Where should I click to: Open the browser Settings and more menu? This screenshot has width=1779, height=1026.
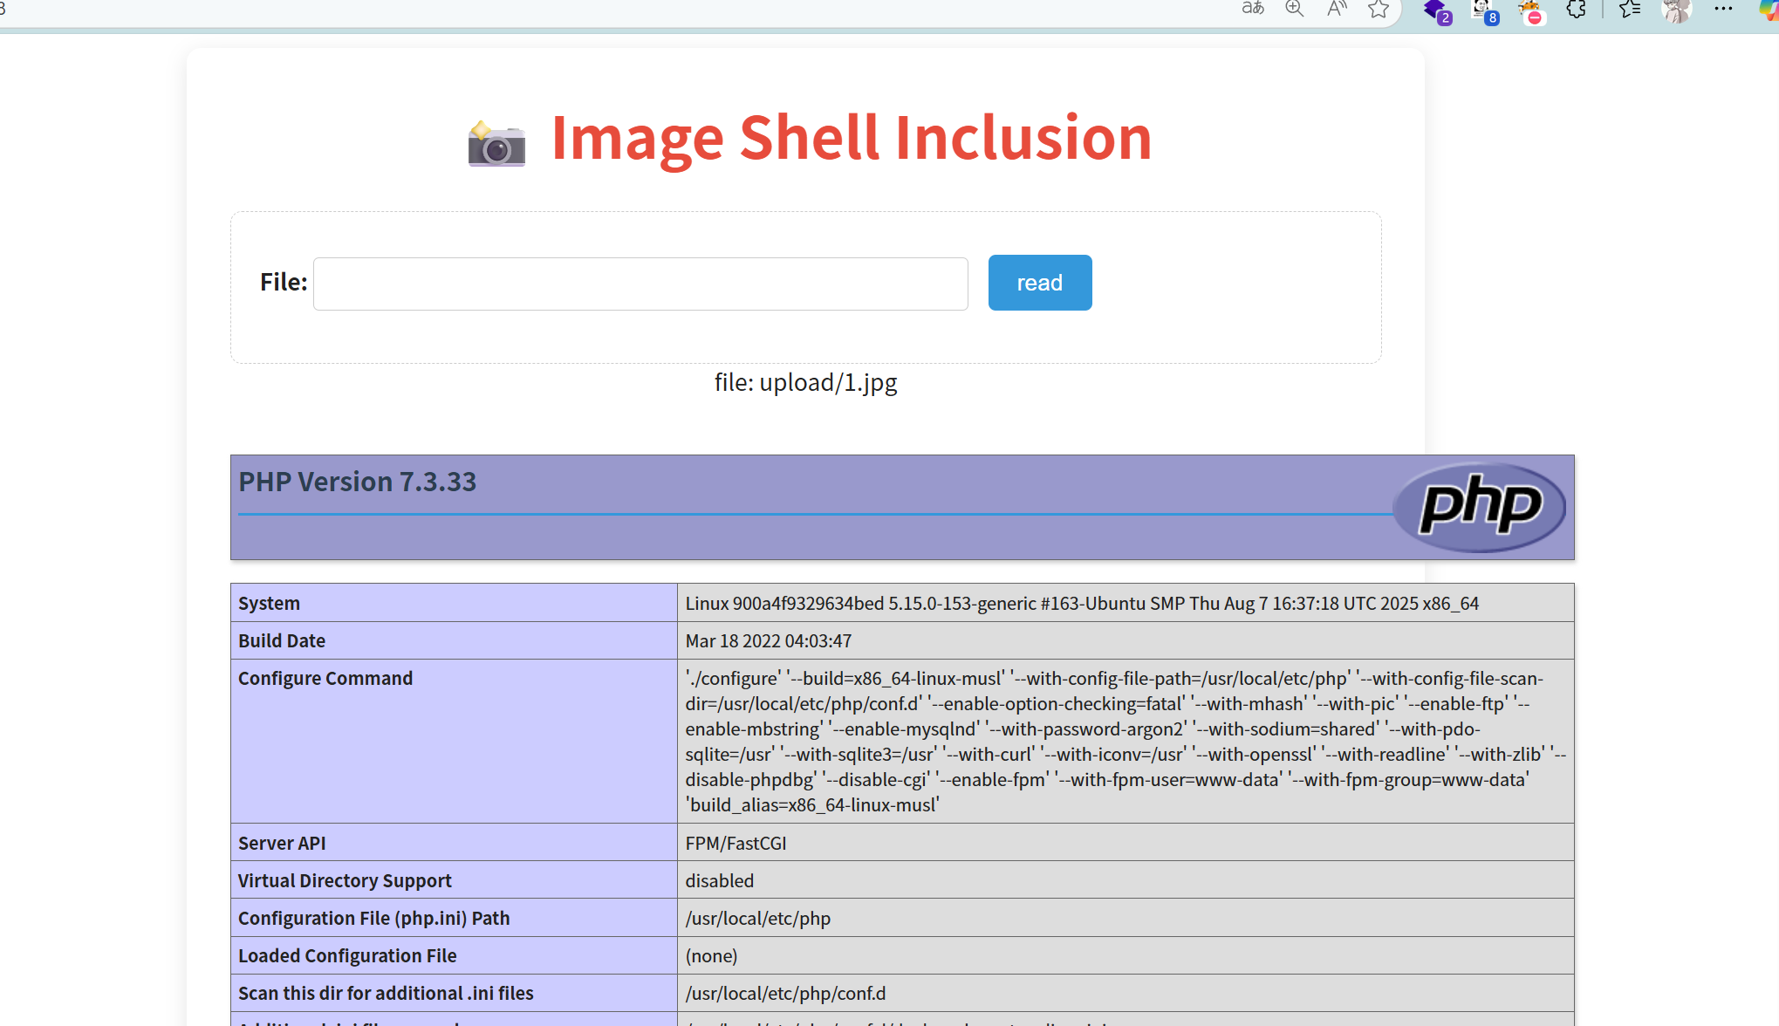pos(1723,10)
